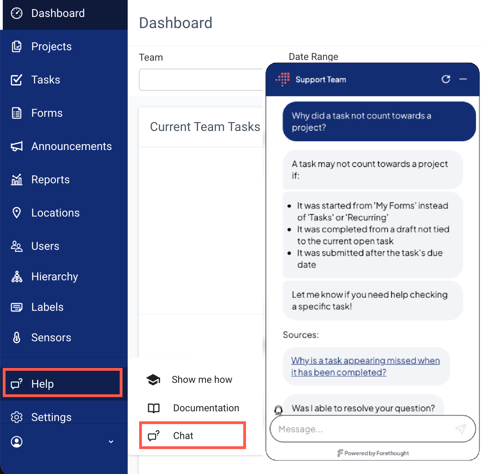
Task: Click the Date Range label
Action: tap(313, 56)
